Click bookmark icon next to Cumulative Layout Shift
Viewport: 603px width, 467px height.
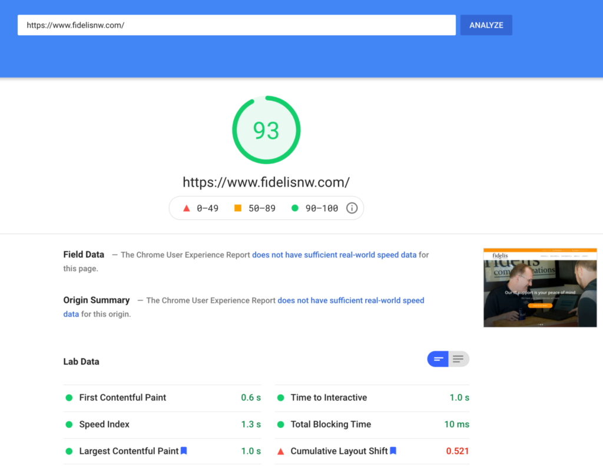pos(393,451)
